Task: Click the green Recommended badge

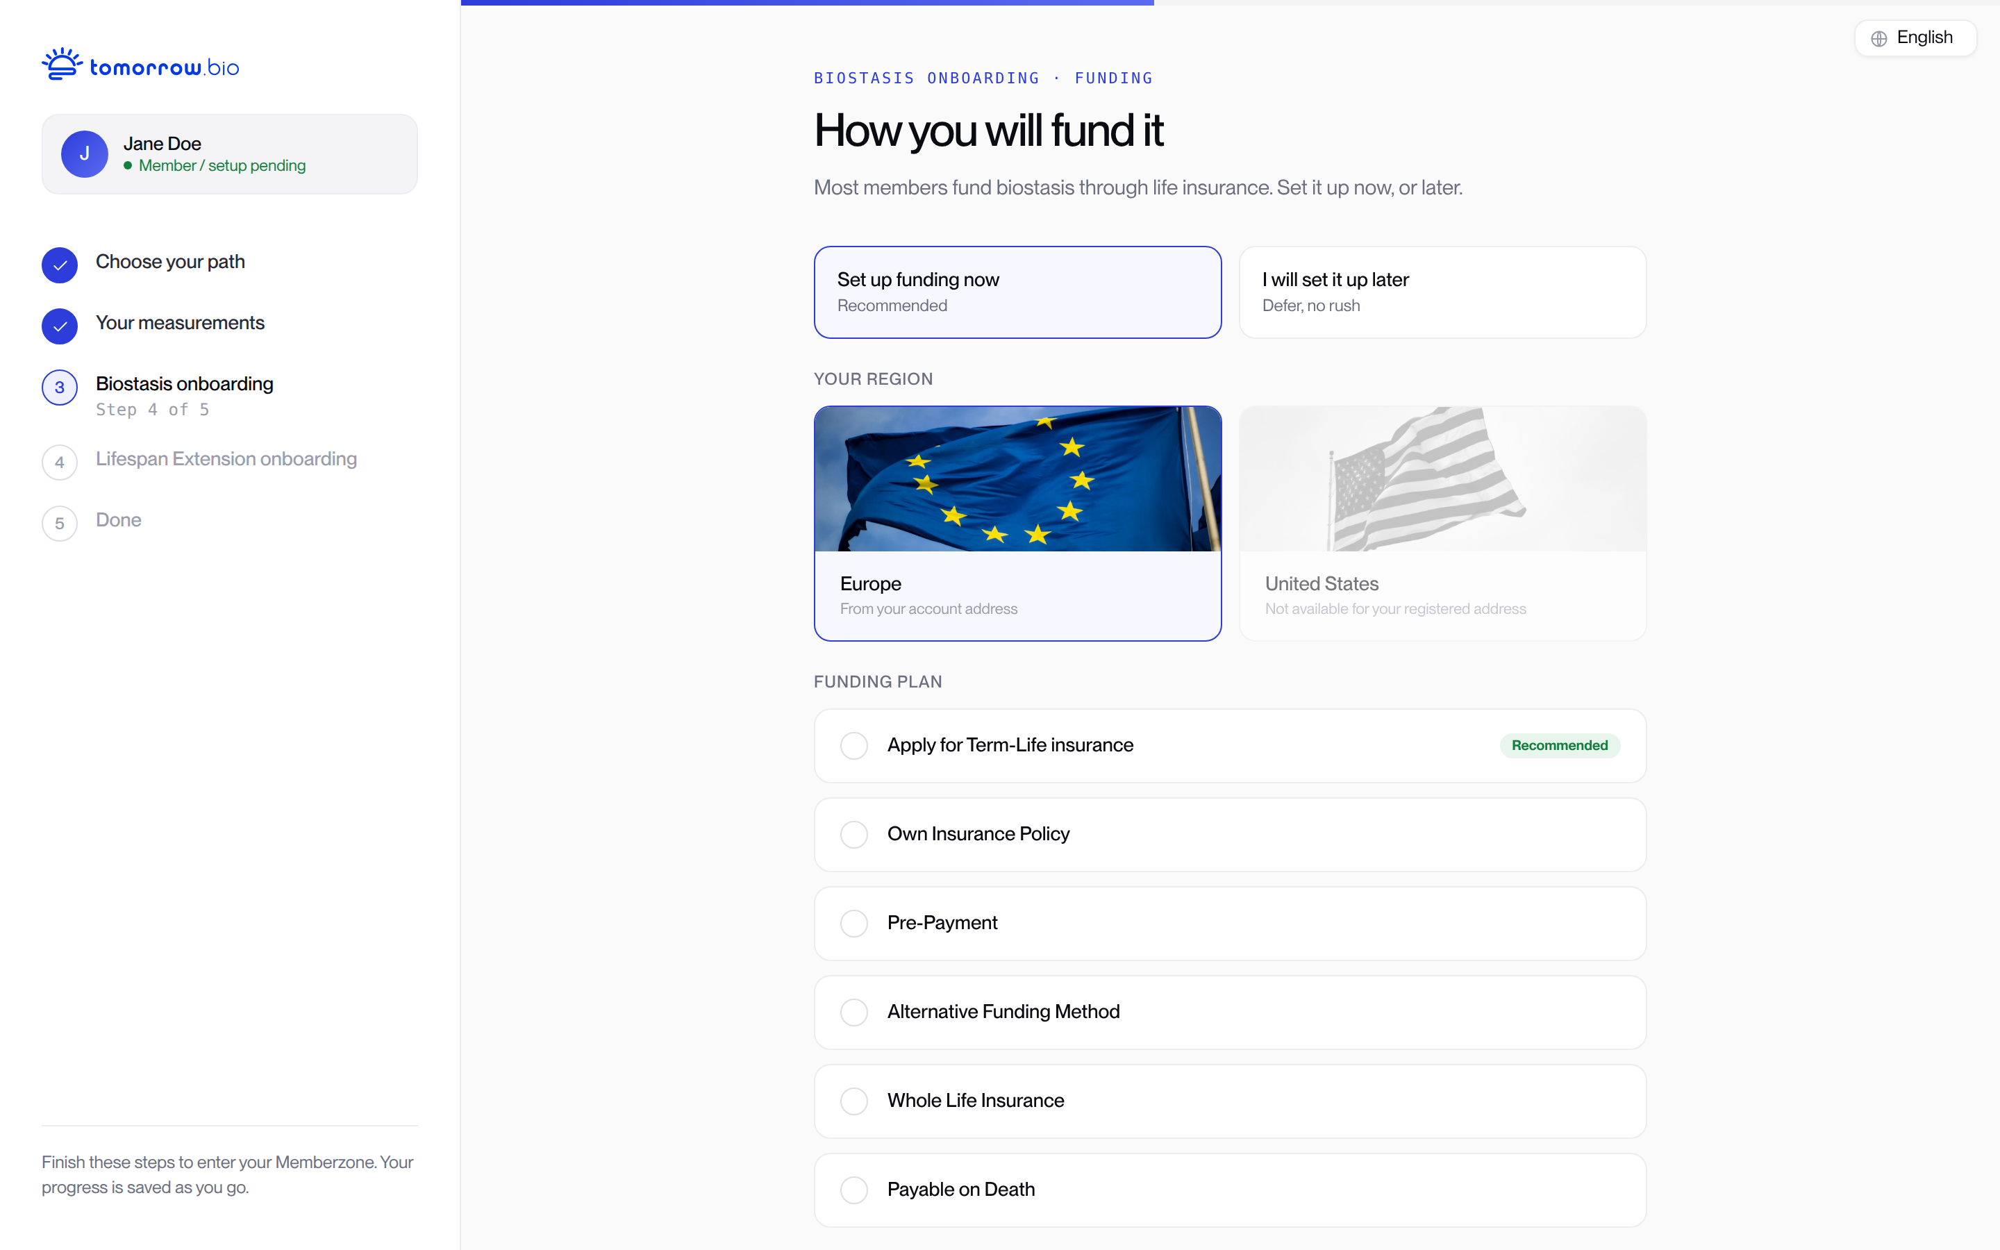Action: point(1560,746)
